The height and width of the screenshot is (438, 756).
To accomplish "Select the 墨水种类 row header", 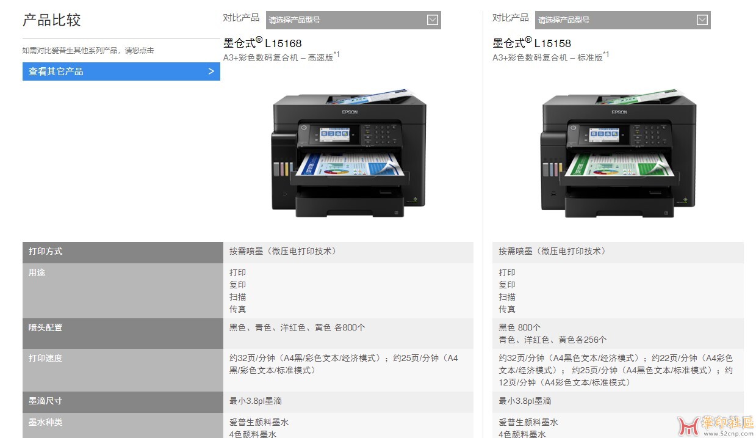I will [x=123, y=425].
